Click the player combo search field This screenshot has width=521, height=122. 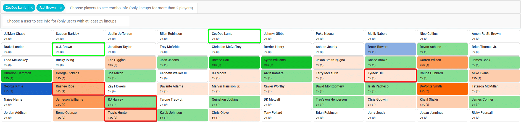(131, 8)
